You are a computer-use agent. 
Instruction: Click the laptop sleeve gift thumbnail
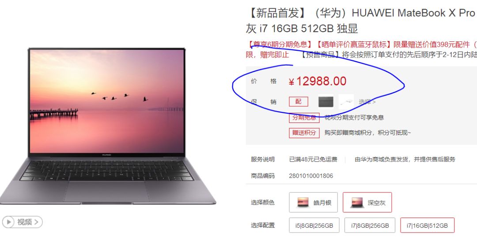(326, 102)
